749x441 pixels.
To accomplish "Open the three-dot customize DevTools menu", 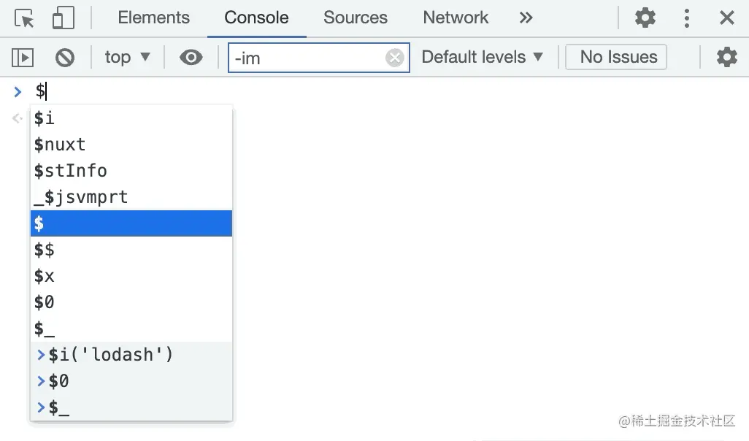I will (686, 18).
